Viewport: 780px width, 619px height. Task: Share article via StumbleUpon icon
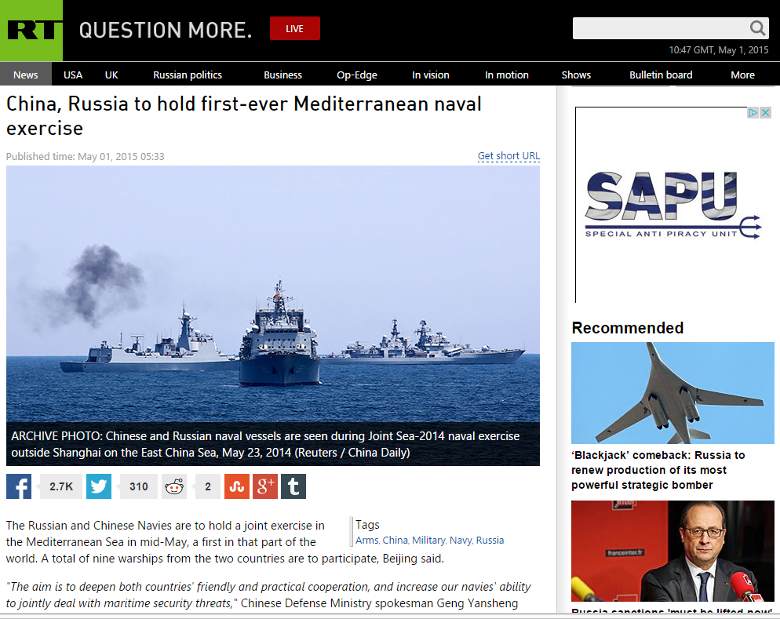click(x=237, y=486)
